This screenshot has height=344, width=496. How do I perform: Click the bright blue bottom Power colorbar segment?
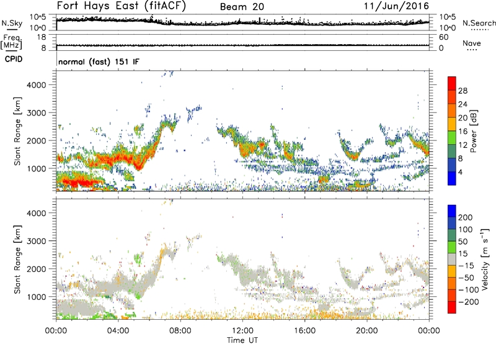tap(452, 178)
